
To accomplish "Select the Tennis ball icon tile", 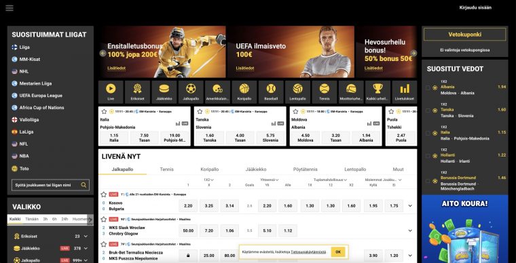I will pyautogui.click(x=325, y=92).
